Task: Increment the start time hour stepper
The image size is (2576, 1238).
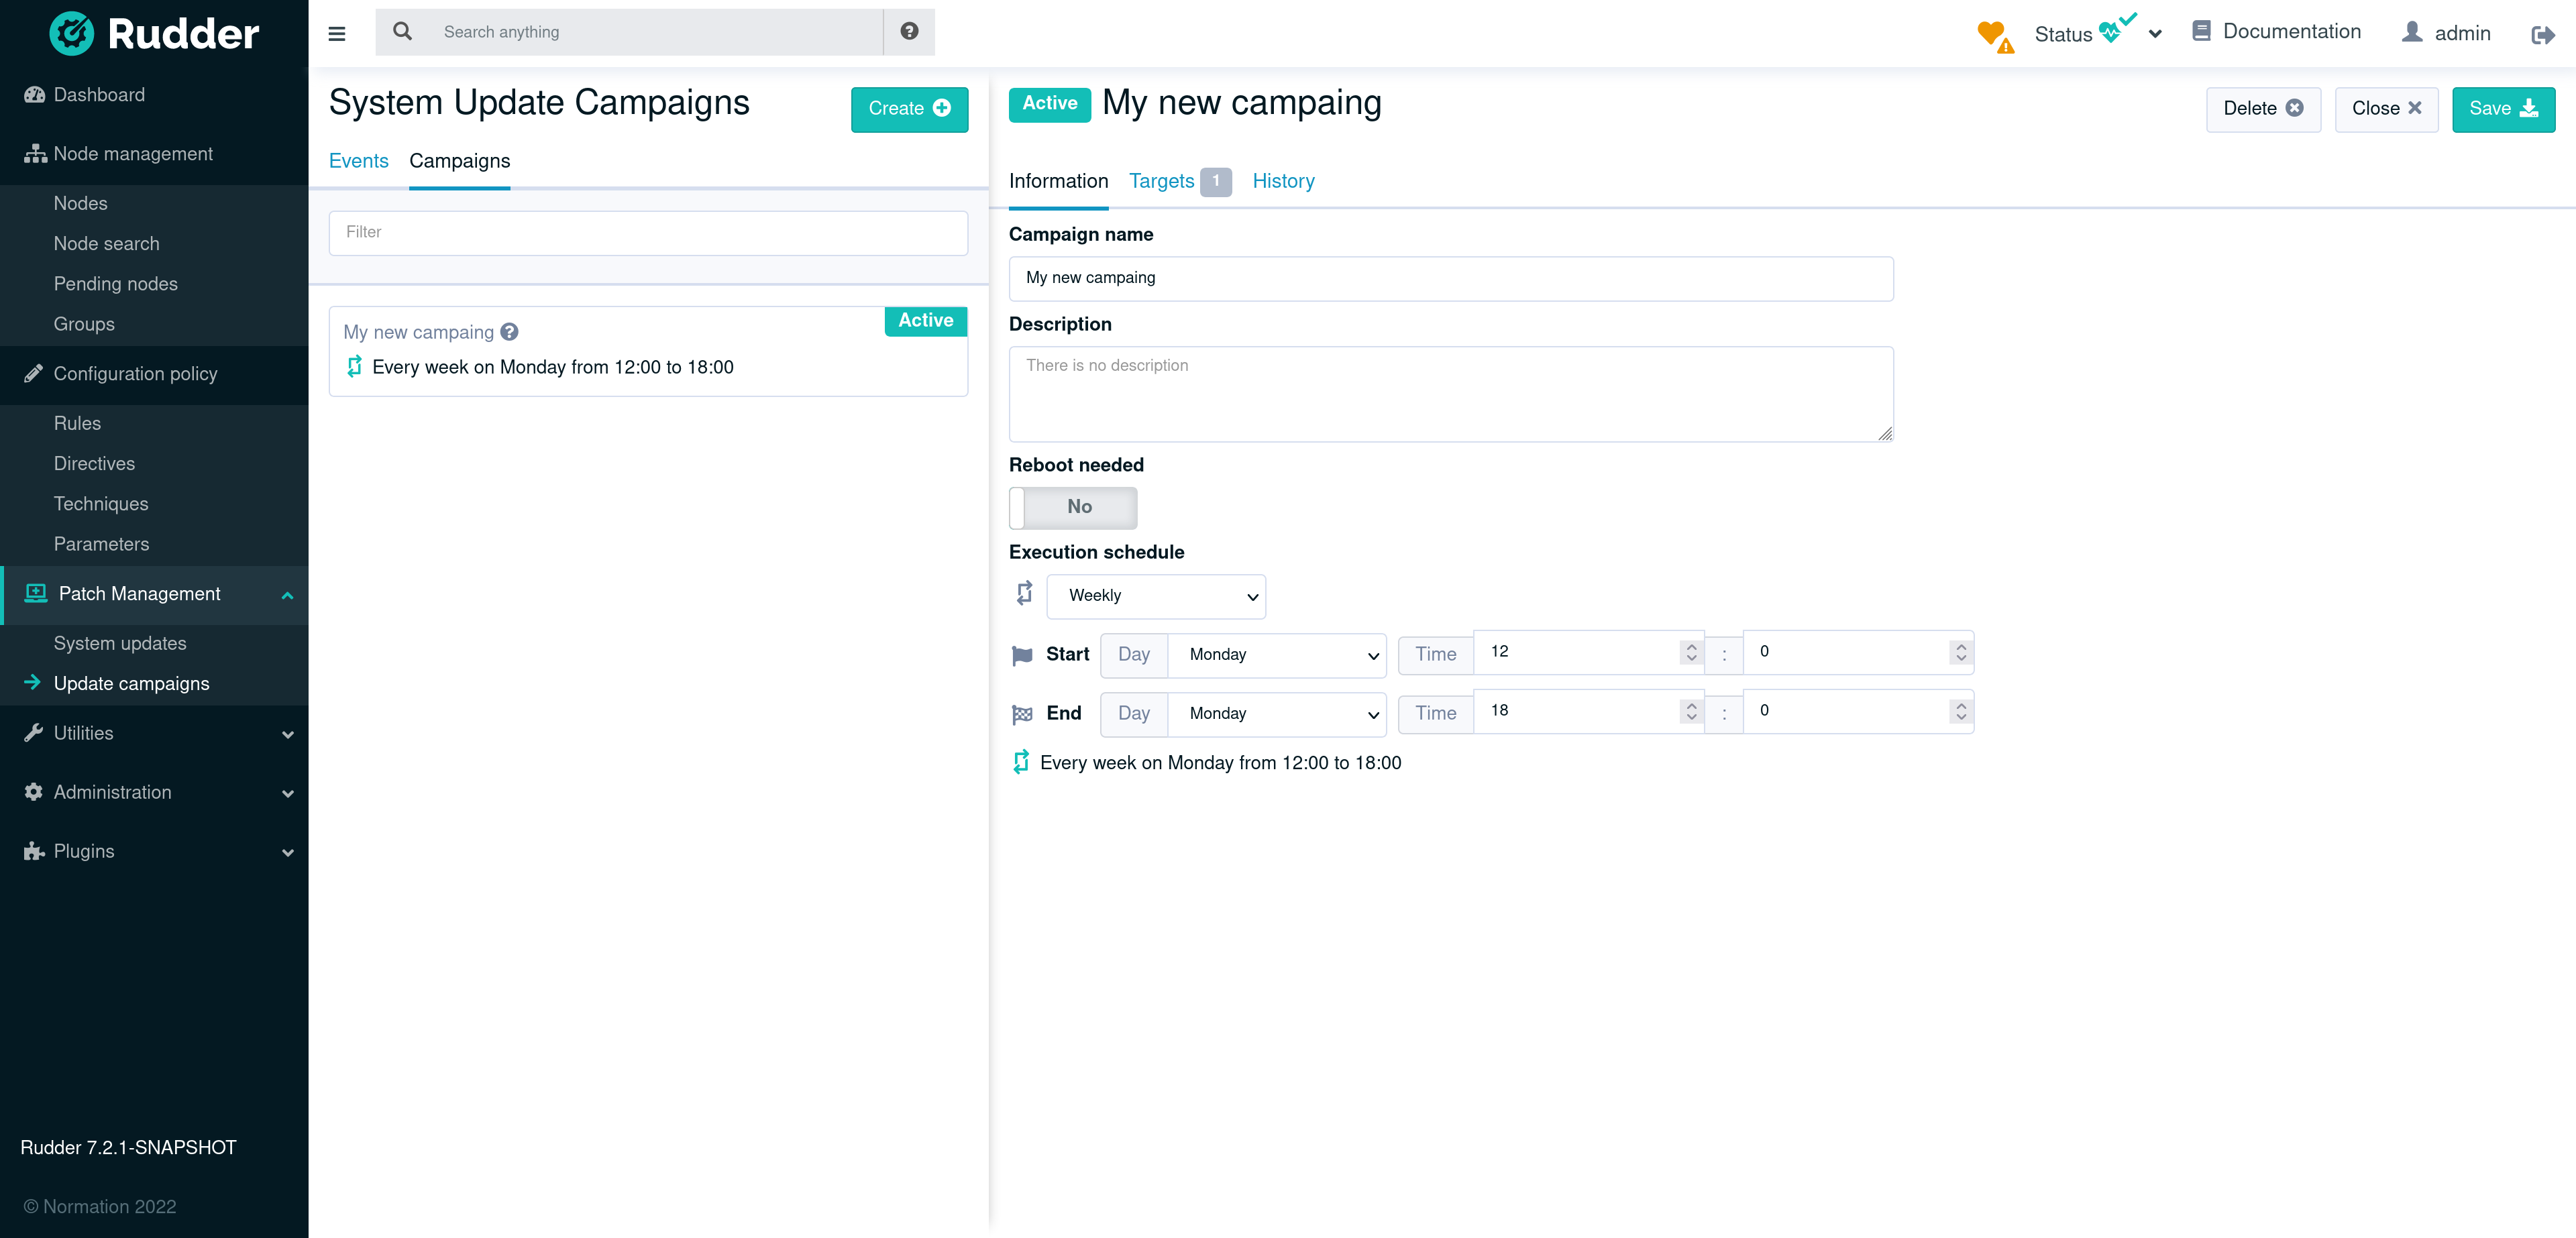Action: [x=1691, y=646]
